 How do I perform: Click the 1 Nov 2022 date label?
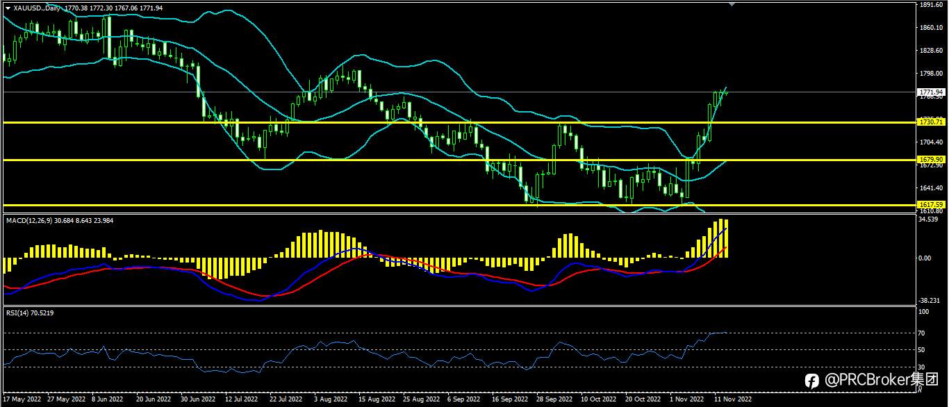(x=687, y=399)
